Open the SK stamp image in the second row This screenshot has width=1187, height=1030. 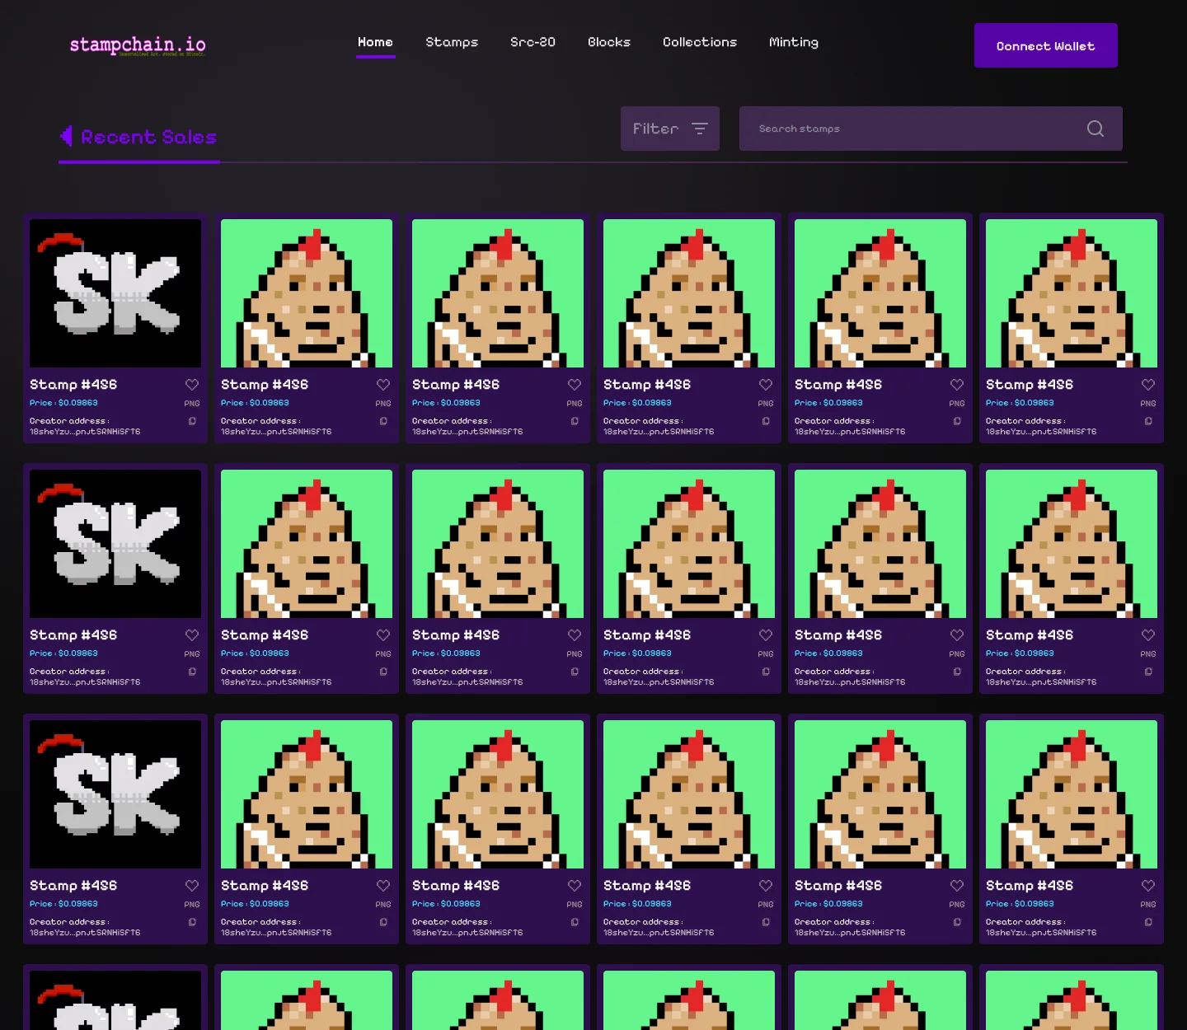click(x=115, y=544)
